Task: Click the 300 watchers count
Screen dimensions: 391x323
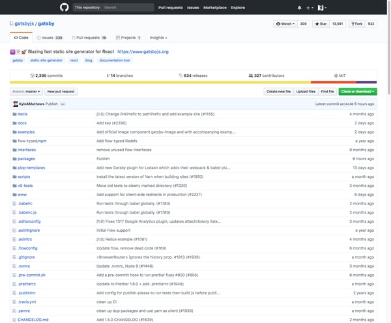Action: pos(303,23)
